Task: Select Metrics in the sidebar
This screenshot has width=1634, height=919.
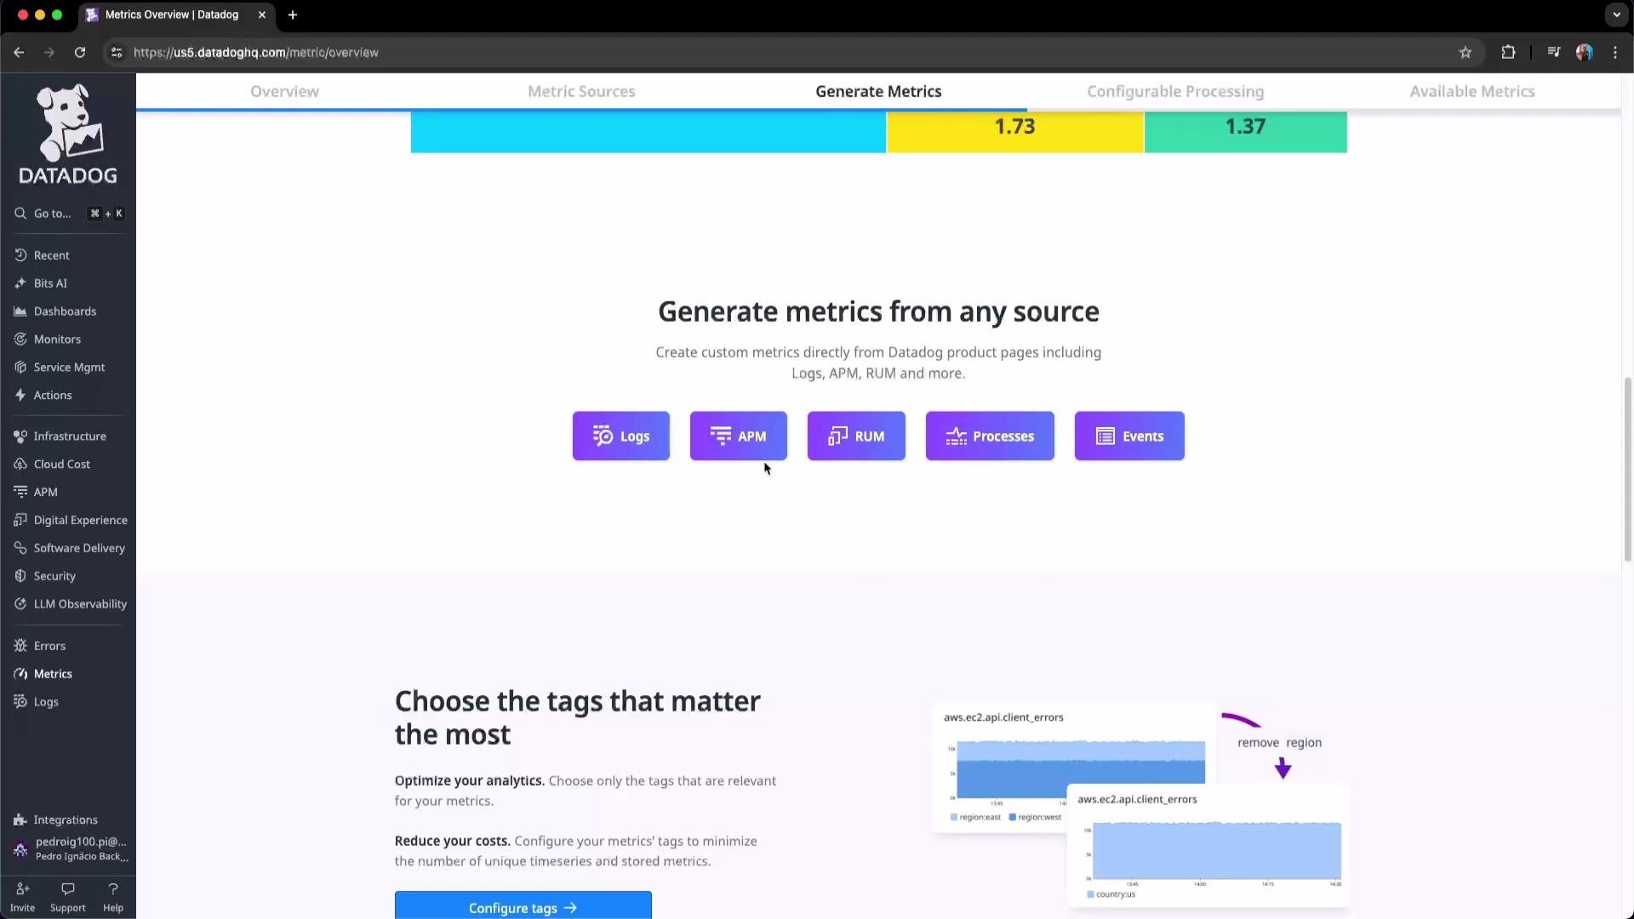Action: 53,674
